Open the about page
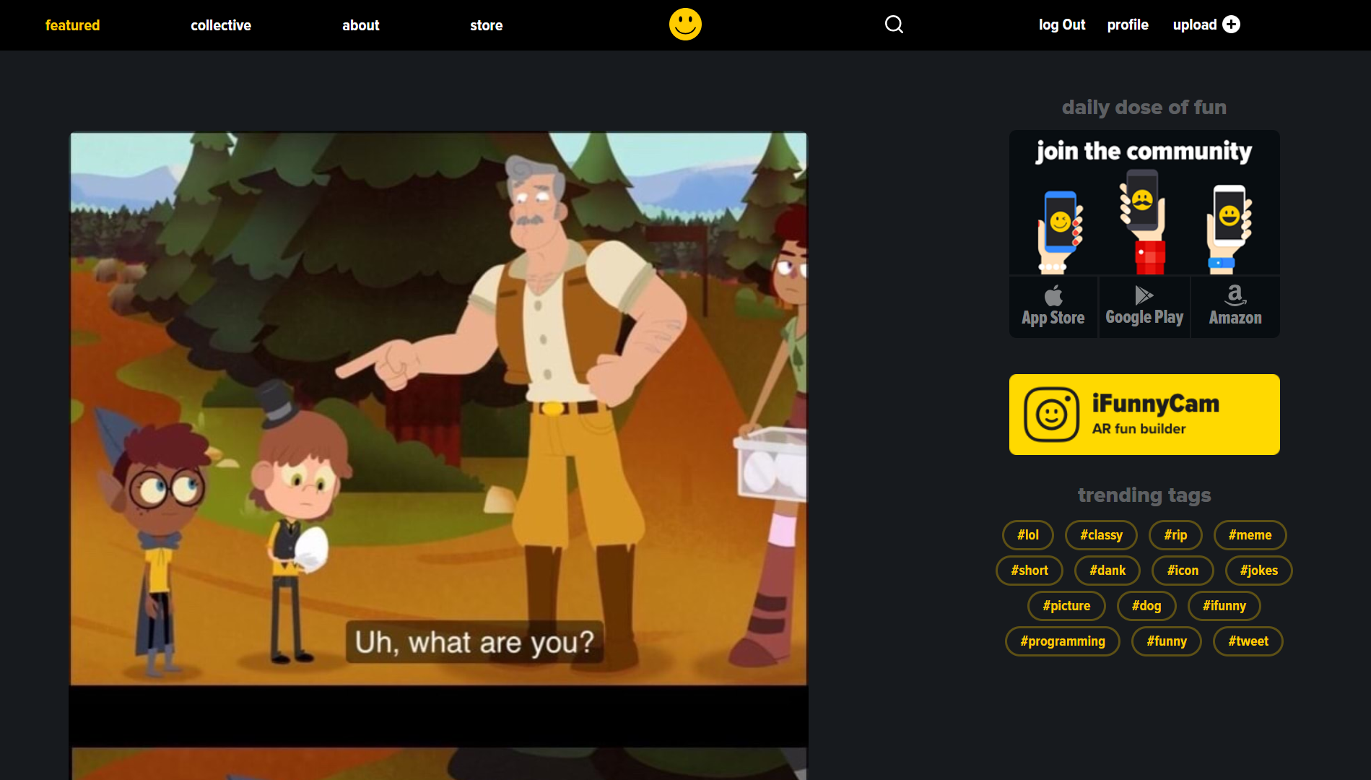The image size is (1371, 780). pos(361,25)
